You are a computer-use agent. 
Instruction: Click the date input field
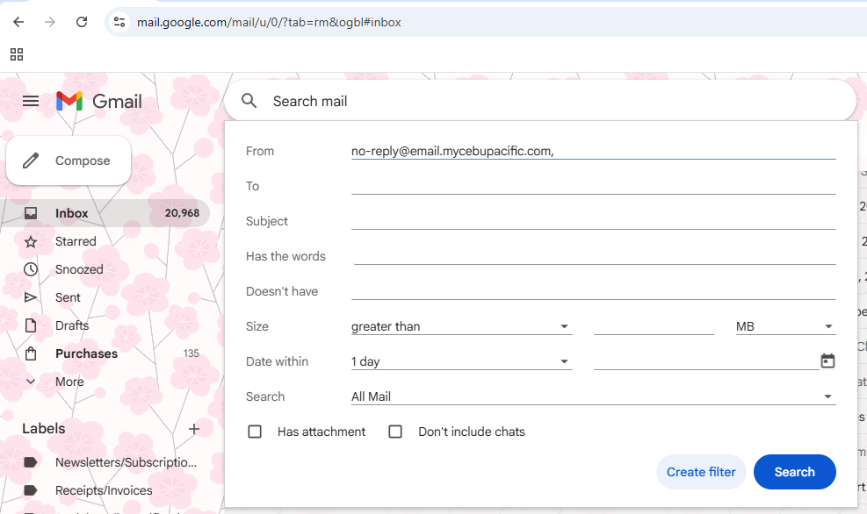click(706, 361)
